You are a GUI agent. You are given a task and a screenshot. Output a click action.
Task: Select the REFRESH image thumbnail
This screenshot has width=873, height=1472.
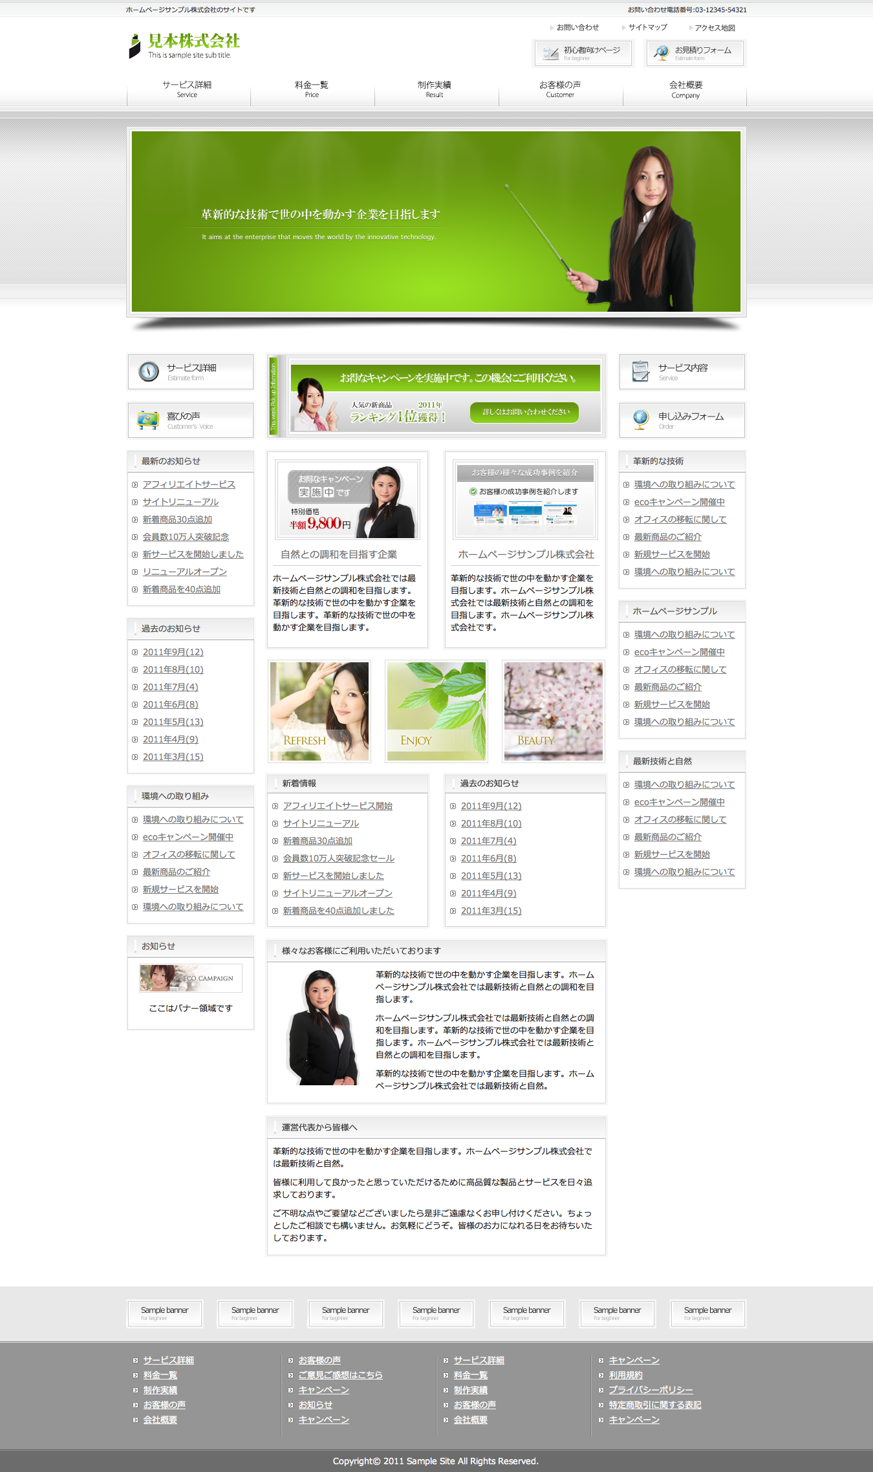coord(319,711)
